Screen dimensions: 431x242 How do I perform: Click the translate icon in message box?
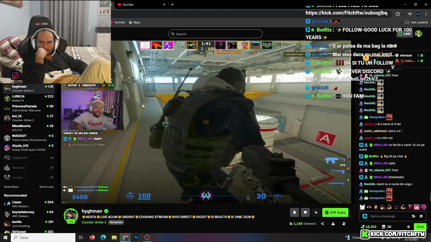pyautogui.click(x=413, y=216)
